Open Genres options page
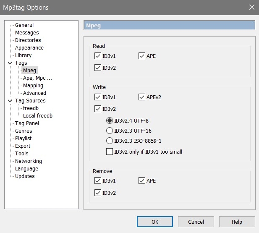The height and width of the screenshot is (233, 259). [x=24, y=131]
